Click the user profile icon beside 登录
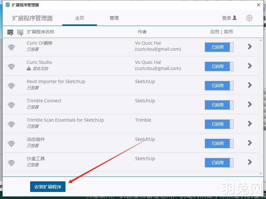 click(x=234, y=18)
